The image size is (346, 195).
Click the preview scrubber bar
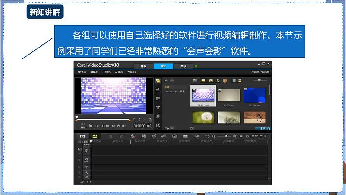point(103,120)
